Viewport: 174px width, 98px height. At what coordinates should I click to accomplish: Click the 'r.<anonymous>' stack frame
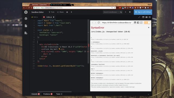(95, 42)
